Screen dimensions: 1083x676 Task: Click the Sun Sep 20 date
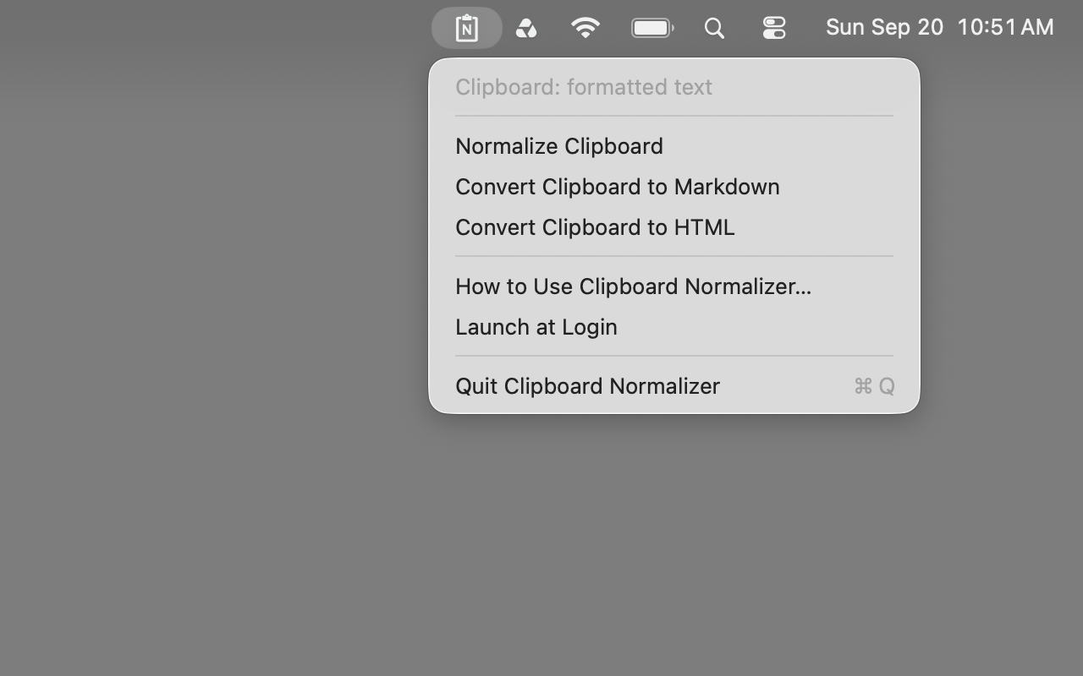(884, 27)
